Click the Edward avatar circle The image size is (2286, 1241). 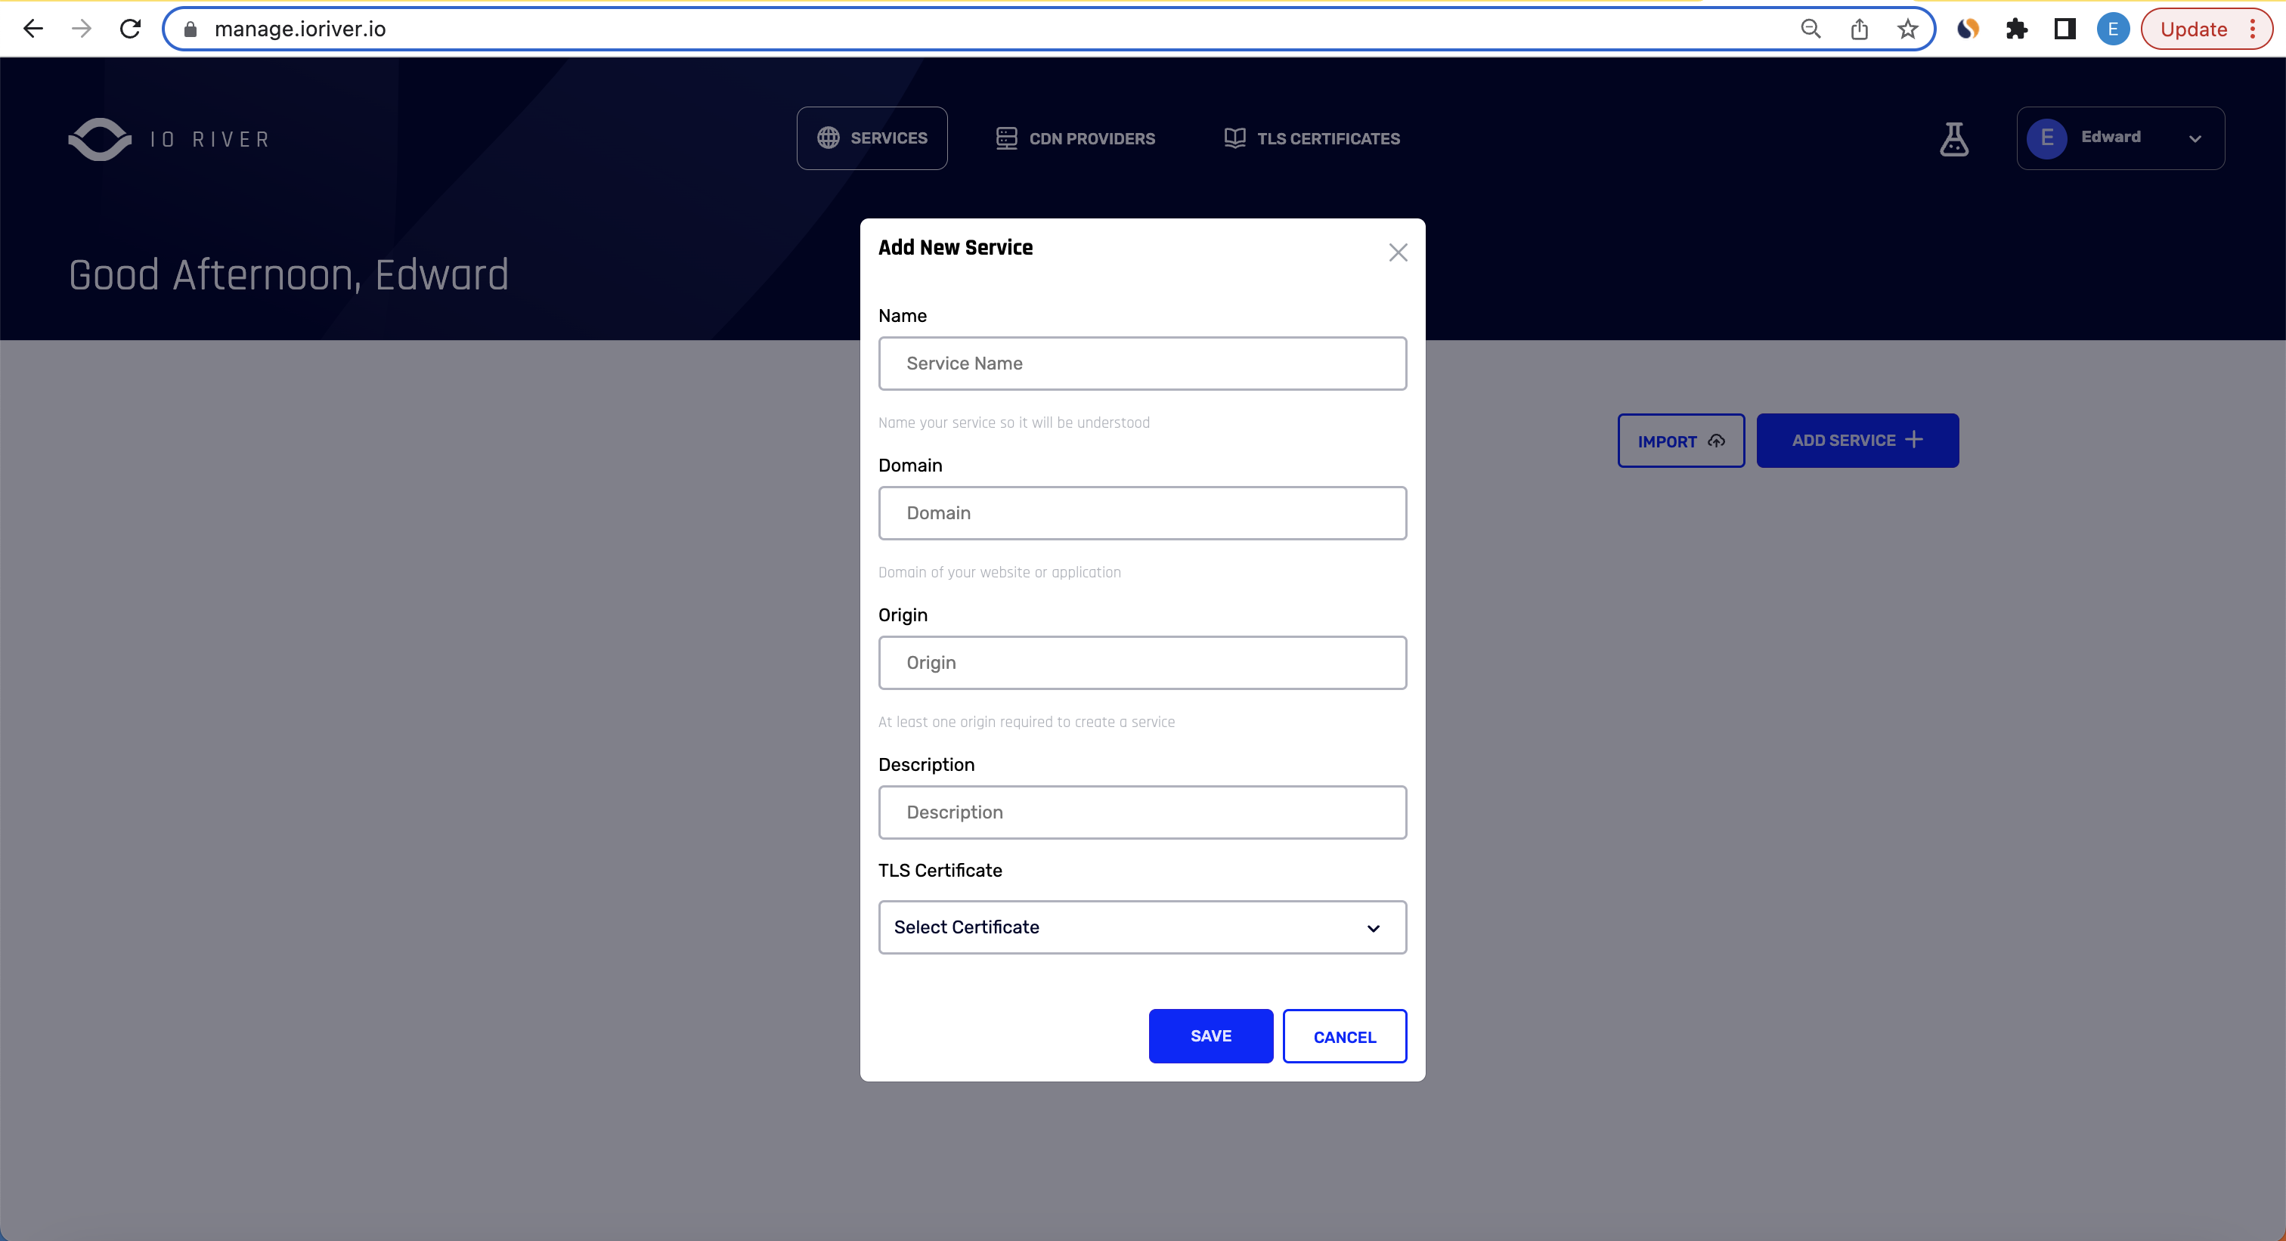(x=2046, y=138)
